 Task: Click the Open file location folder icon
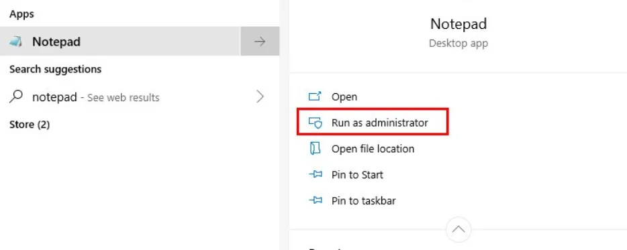tap(315, 149)
